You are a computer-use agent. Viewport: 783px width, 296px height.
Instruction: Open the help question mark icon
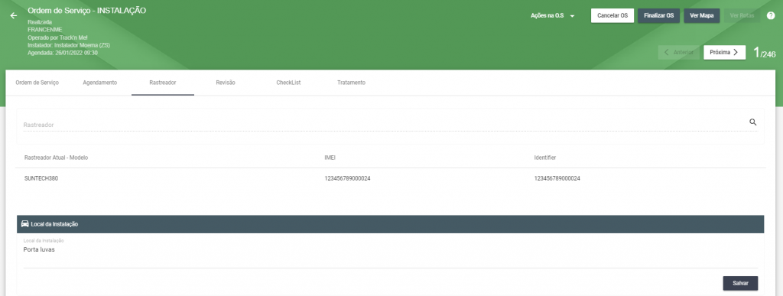(771, 15)
